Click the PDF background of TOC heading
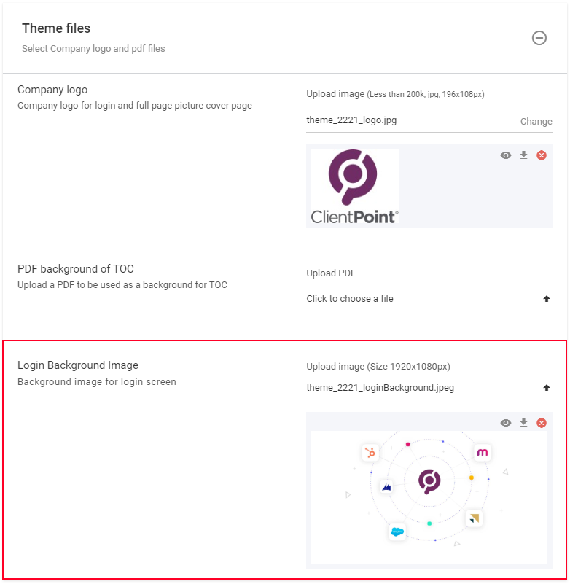 point(76,269)
